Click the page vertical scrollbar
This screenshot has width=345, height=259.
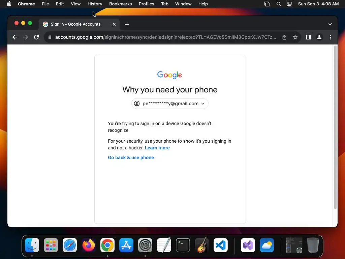(x=335, y=127)
